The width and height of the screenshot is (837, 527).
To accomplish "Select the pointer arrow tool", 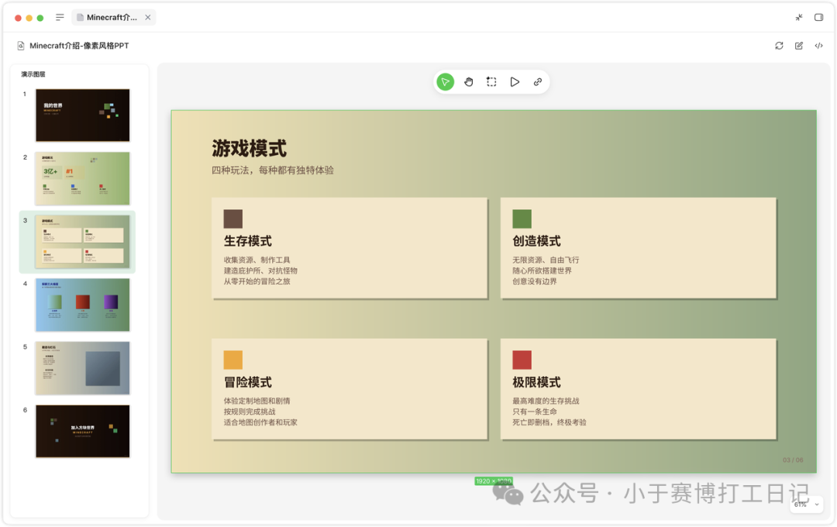I will (445, 81).
